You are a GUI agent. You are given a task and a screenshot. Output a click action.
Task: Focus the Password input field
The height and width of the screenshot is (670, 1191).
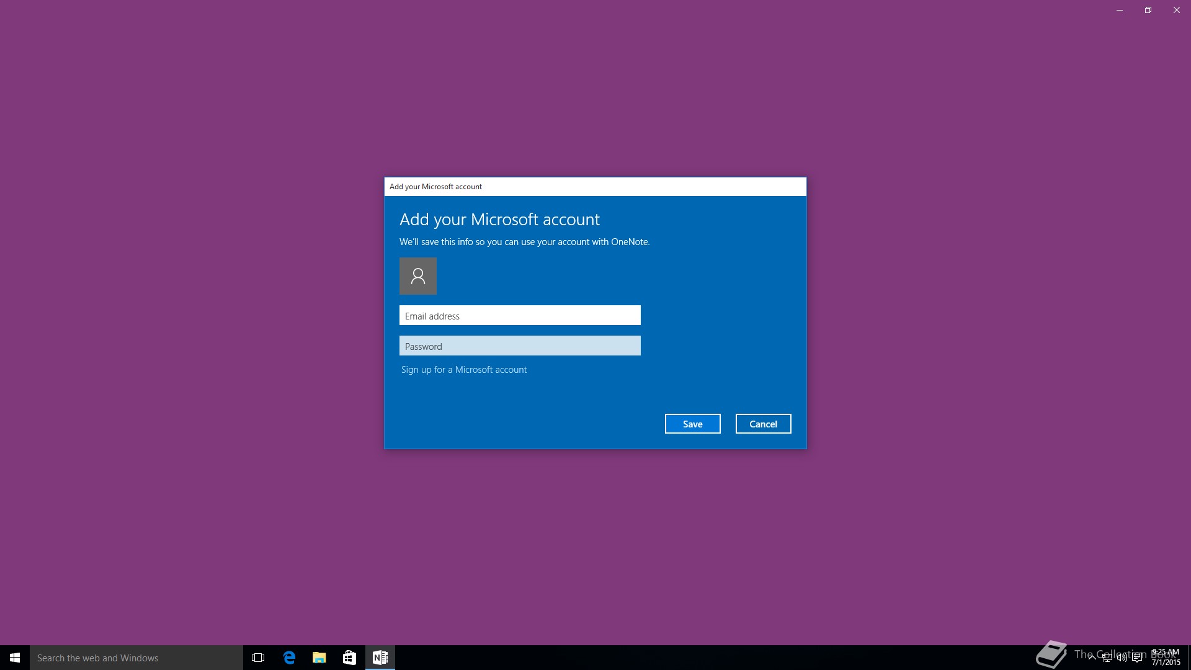pos(520,346)
